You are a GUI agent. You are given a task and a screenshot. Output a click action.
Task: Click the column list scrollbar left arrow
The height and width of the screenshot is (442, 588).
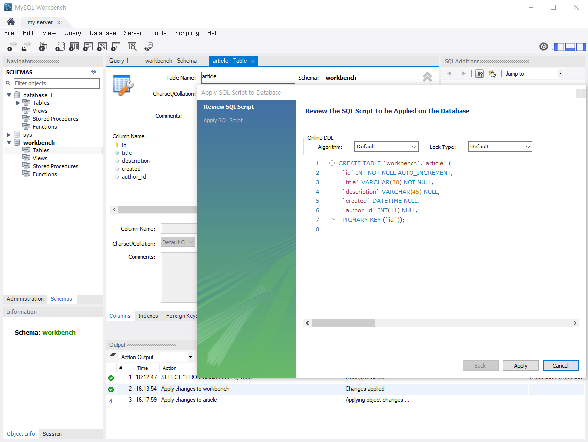115,209
